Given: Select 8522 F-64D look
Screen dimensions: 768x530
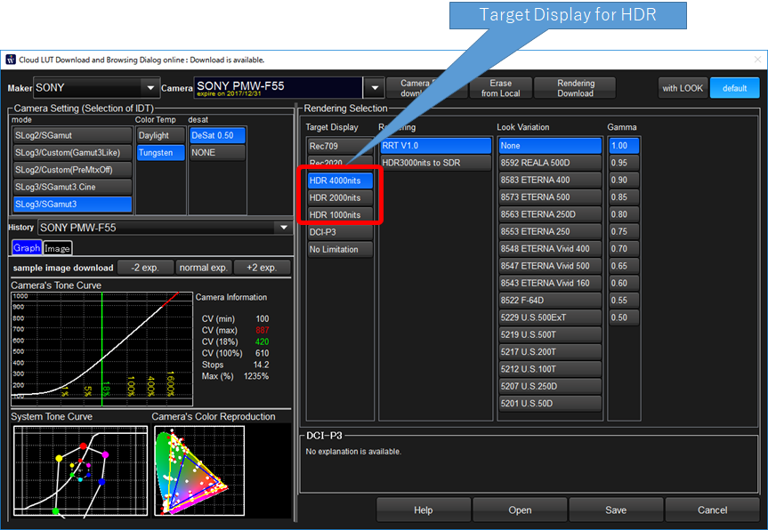Looking at the screenshot, I should click(550, 300).
